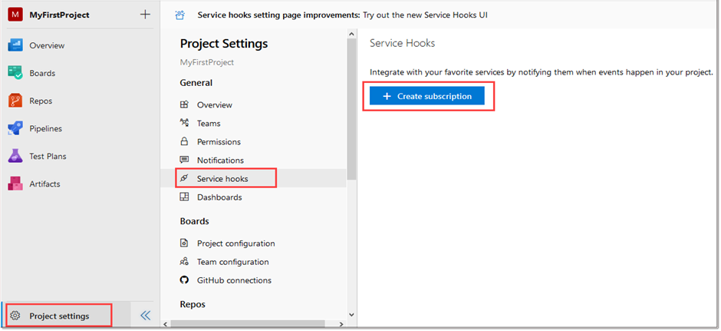The width and height of the screenshot is (721, 331).
Task: Click the Service hooks banner announcement icon
Action: [x=179, y=15]
